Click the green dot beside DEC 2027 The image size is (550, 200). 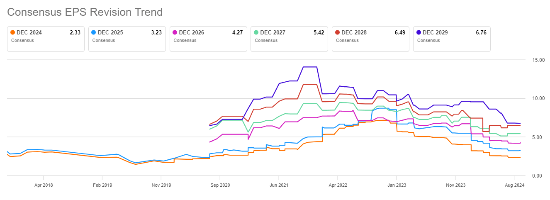coord(256,32)
